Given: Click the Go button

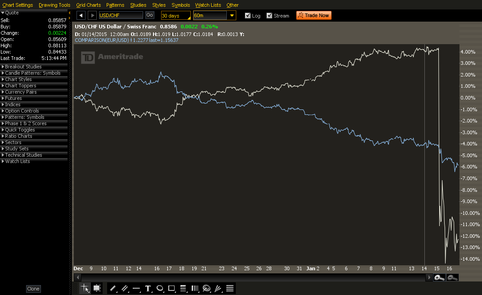Looking at the screenshot, I should click(150, 15).
